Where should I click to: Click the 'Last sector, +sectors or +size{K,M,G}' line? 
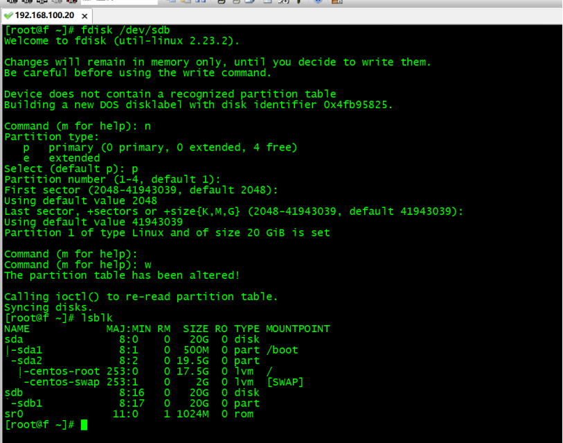234,211
